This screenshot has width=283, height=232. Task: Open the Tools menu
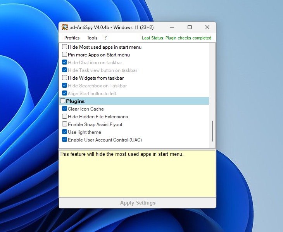pyautogui.click(x=92, y=38)
